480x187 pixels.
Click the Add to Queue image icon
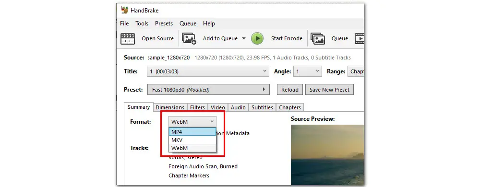pyautogui.click(x=189, y=38)
